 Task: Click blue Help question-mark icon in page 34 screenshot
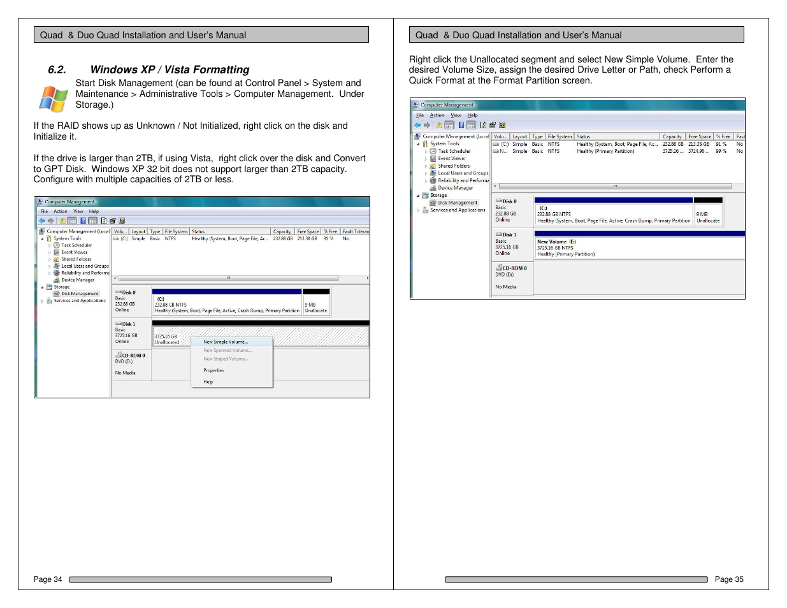pos(83,221)
